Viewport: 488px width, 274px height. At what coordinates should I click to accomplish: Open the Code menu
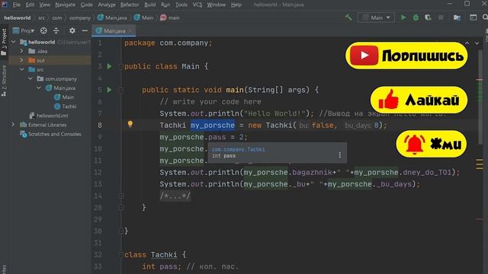[86, 5]
